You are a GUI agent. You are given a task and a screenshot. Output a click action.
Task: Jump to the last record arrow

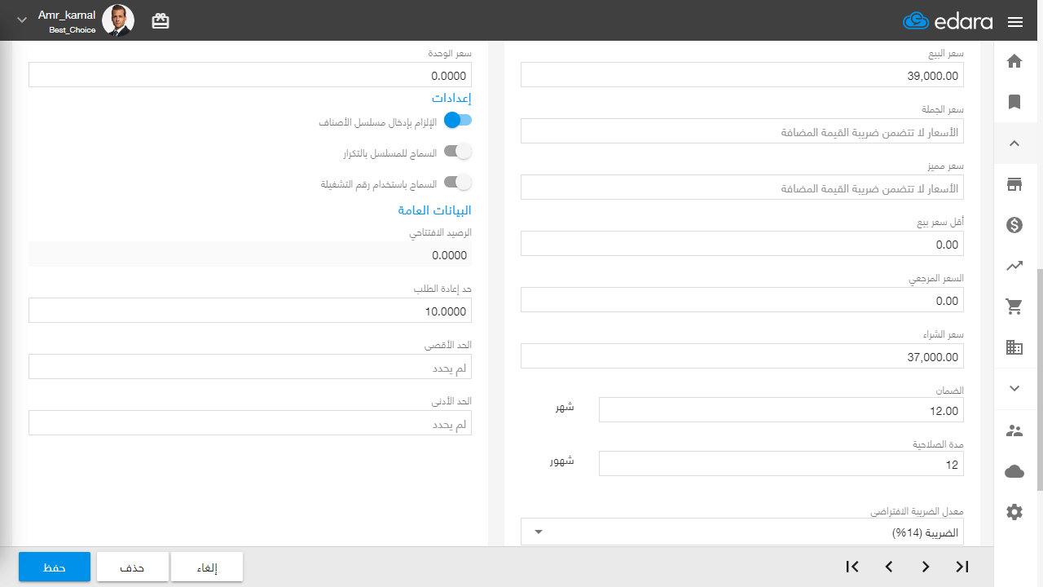click(x=962, y=567)
